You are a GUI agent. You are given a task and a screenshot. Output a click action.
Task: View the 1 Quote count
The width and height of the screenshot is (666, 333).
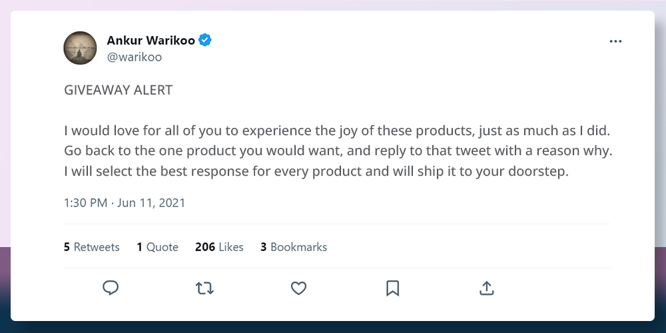coord(158,247)
